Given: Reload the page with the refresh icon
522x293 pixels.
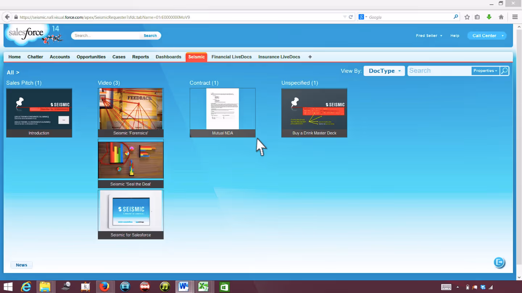Looking at the screenshot, I should (351, 17).
